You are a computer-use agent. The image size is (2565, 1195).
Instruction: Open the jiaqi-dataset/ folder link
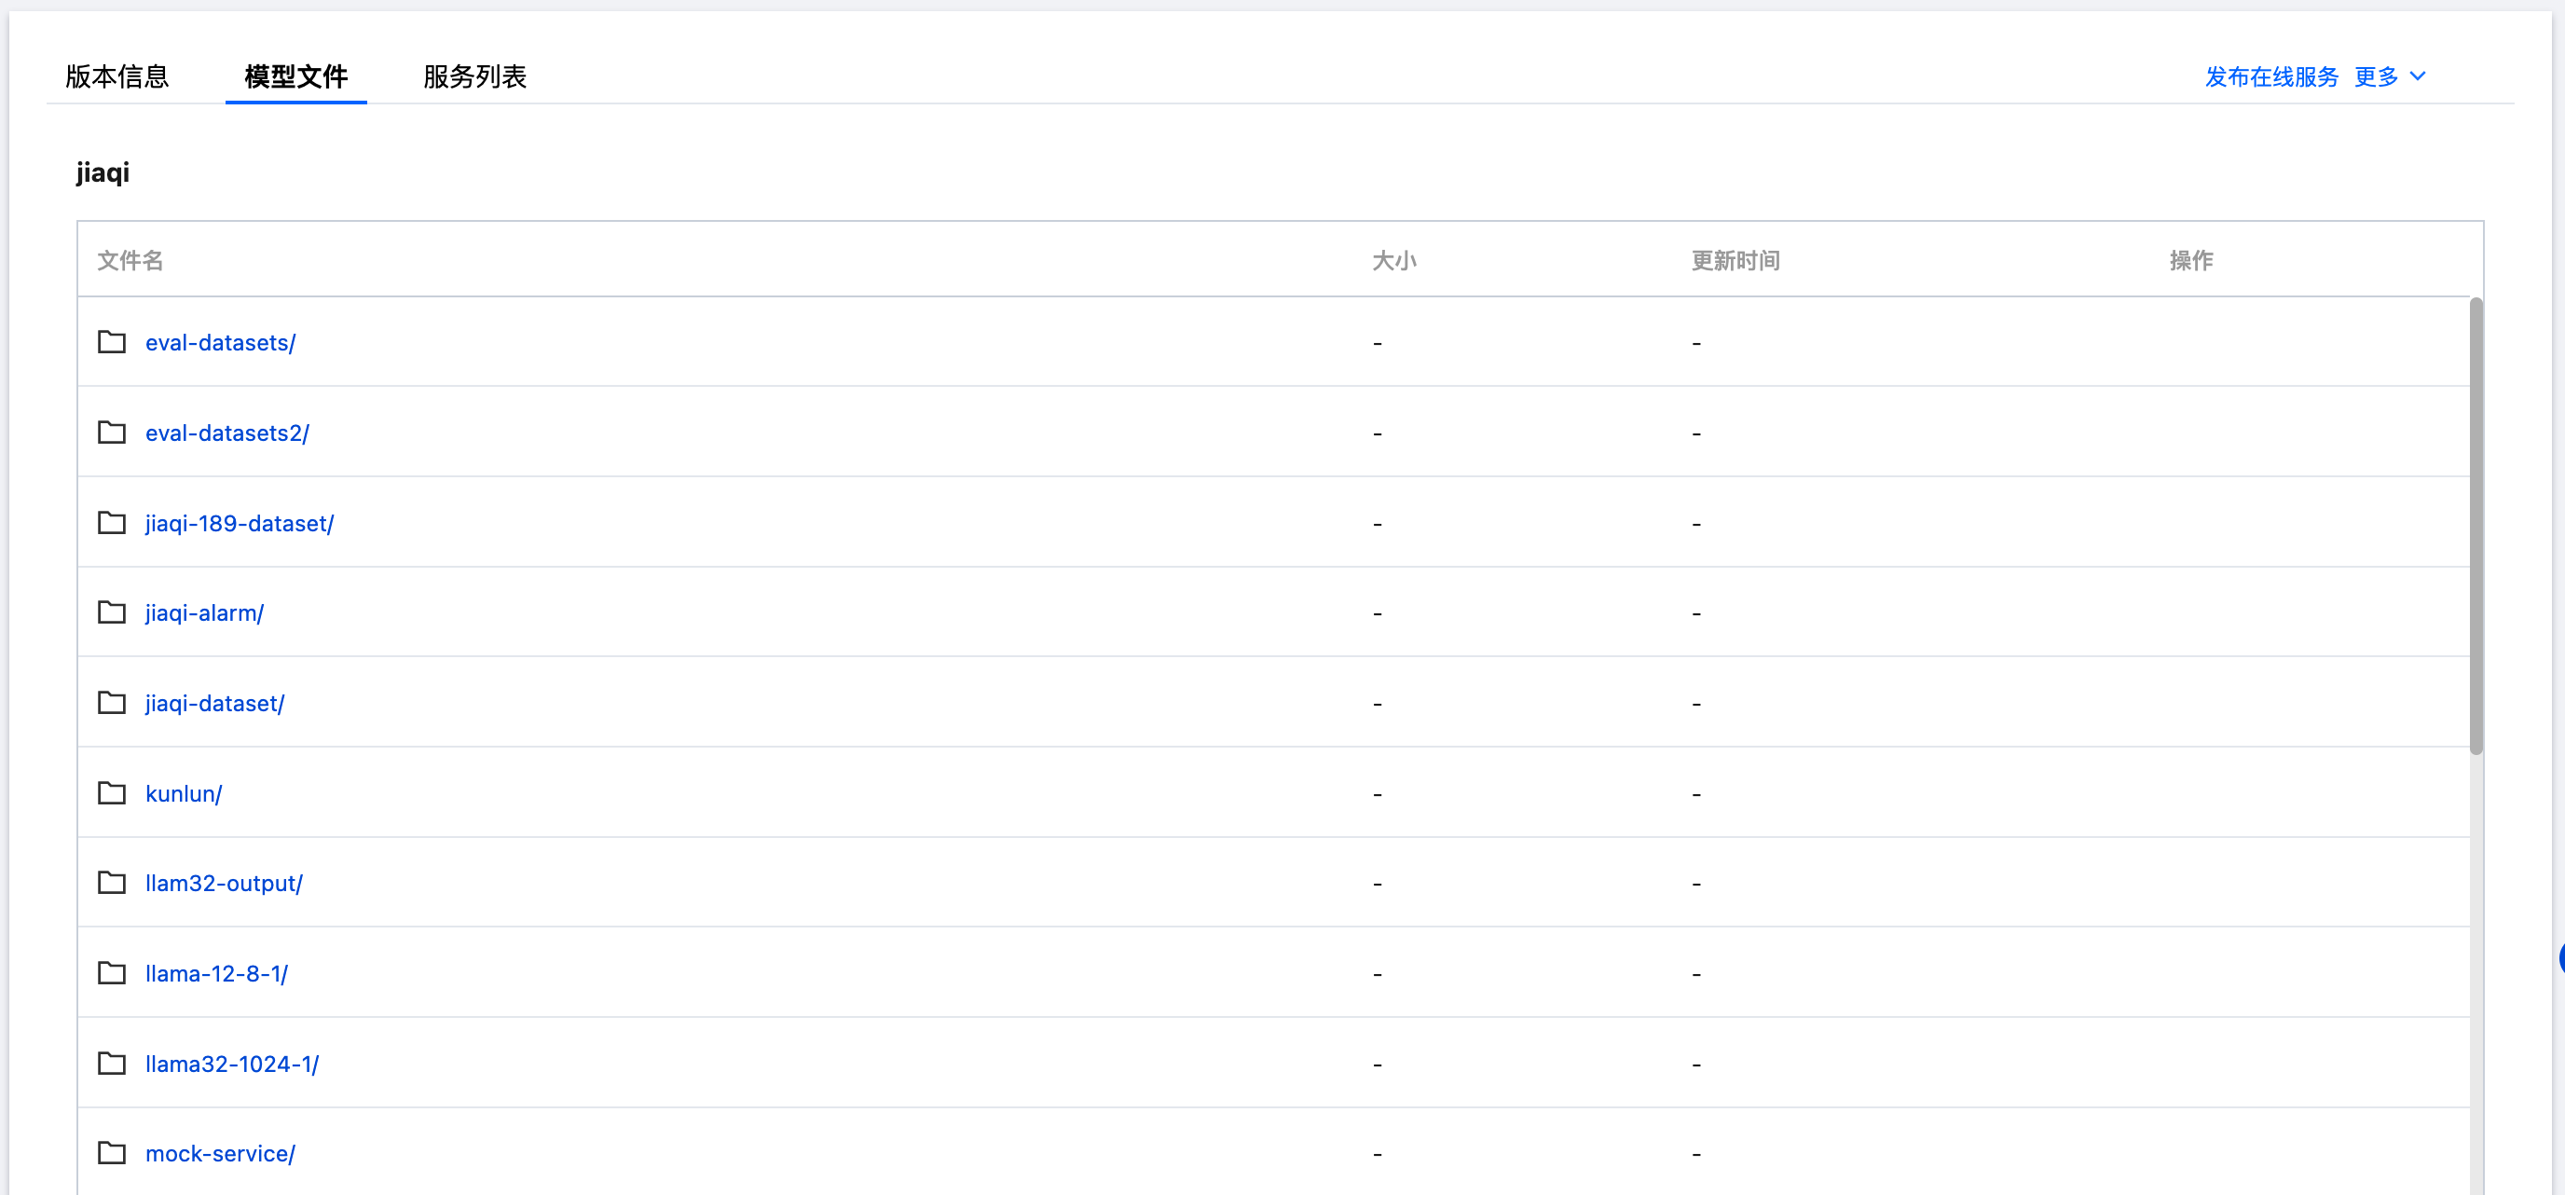(214, 703)
